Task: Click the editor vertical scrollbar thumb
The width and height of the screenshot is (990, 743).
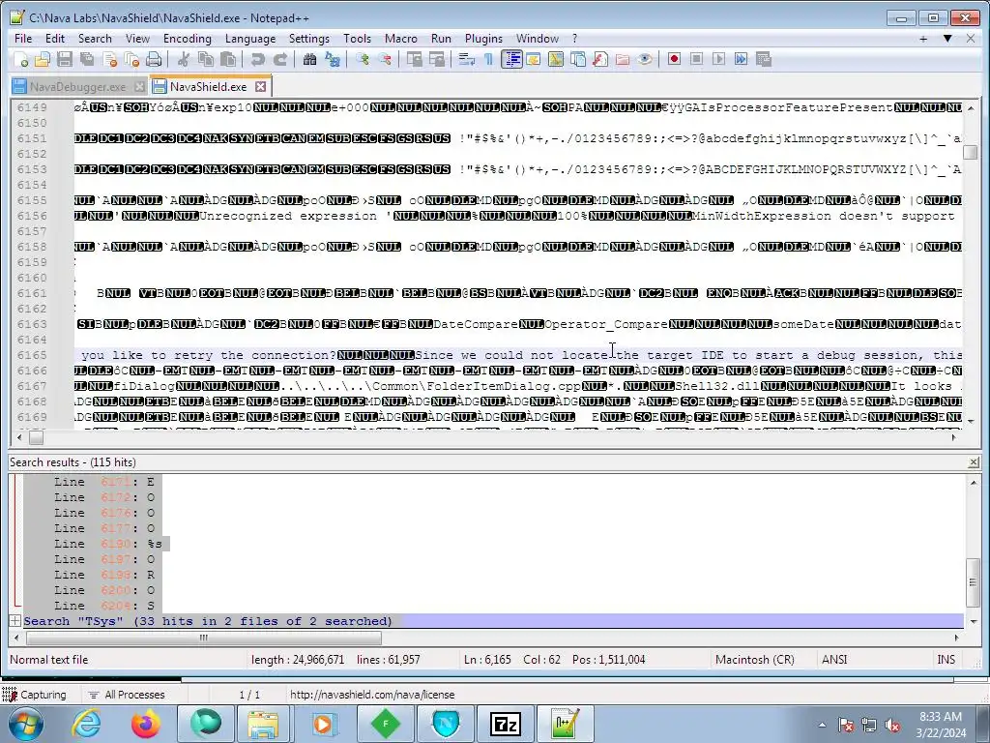Action: pyautogui.click(x=971, y=152)
